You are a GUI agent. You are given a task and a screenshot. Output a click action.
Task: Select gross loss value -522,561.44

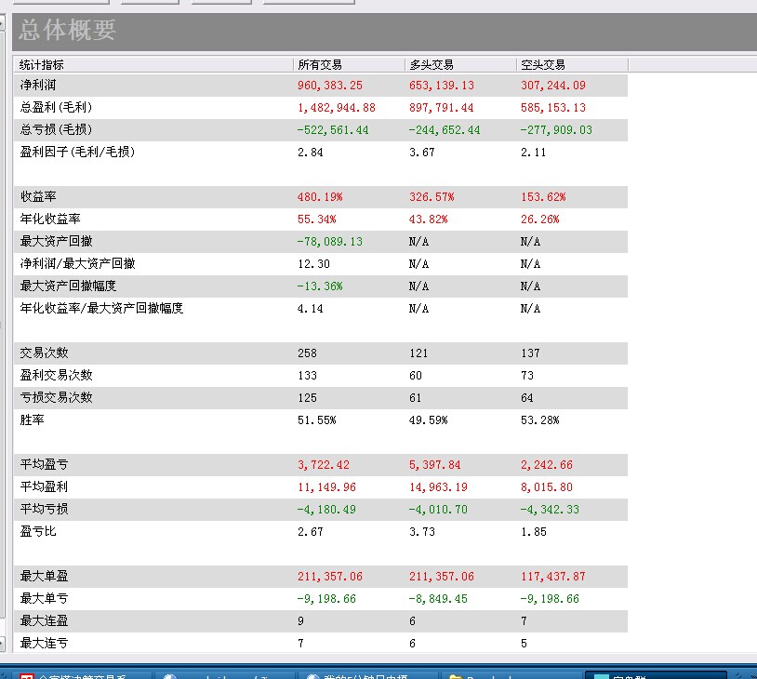click(333, 130)
